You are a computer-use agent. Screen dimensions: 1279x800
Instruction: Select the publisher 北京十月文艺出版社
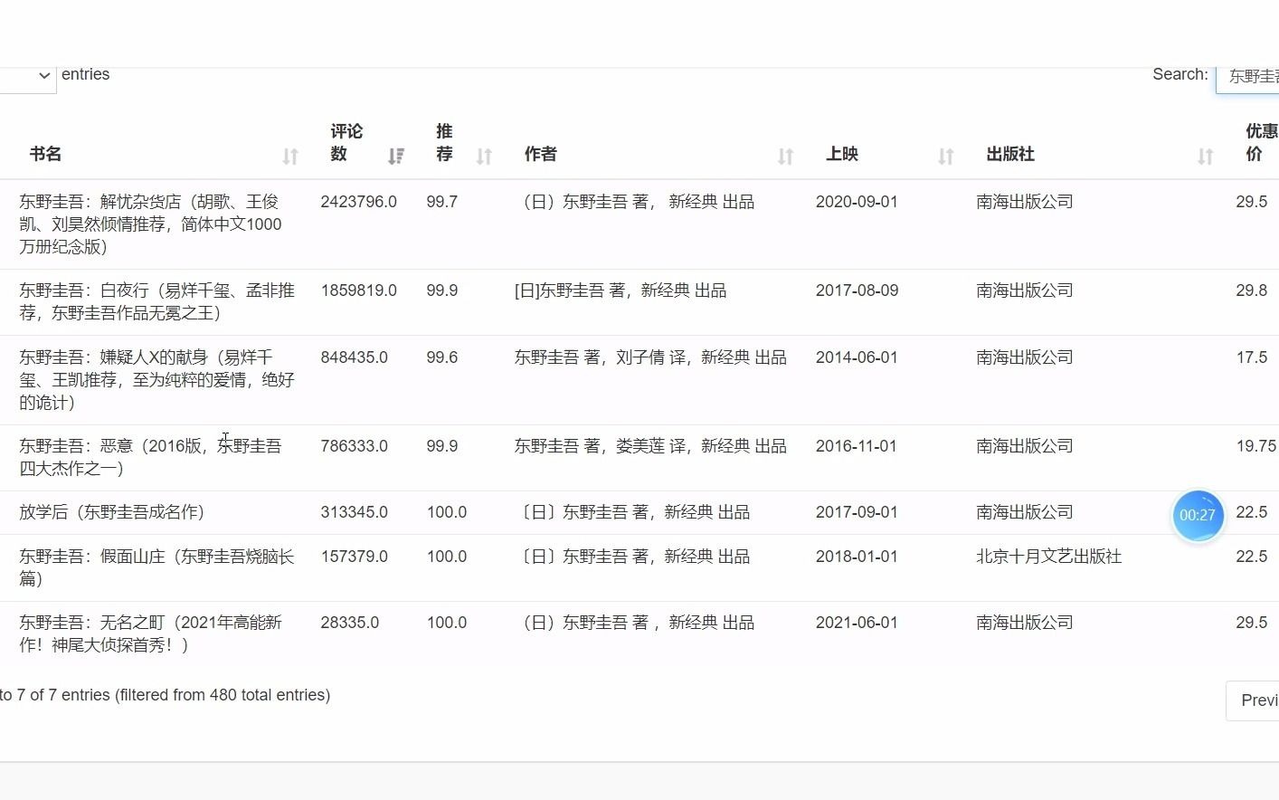pyautogui.click(x=1049, y=557)
